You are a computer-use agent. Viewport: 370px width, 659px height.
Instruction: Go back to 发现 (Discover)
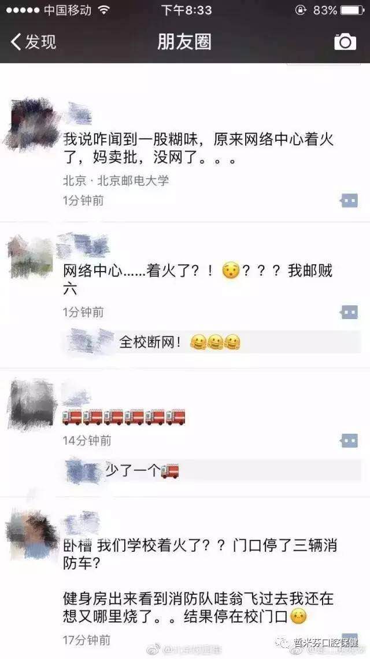pos(34,42)
